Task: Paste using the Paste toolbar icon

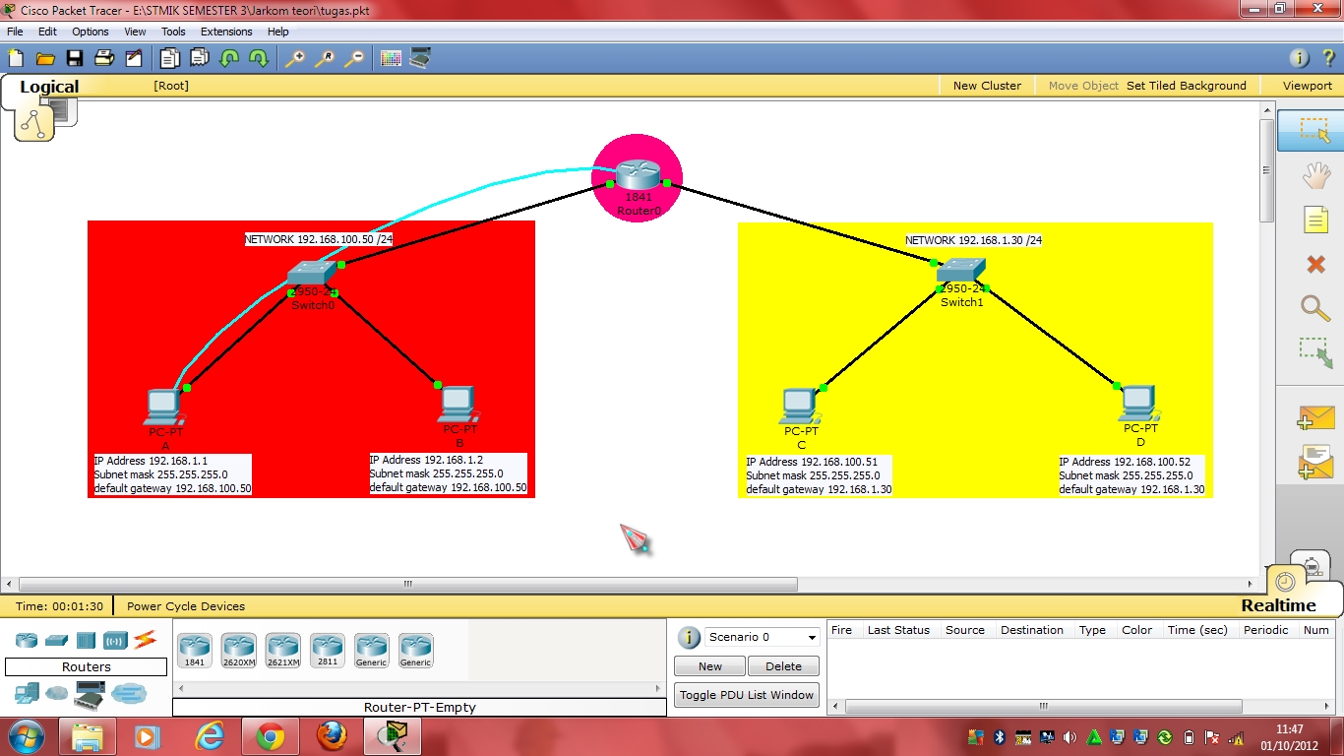Action: [x=199, y=58]
